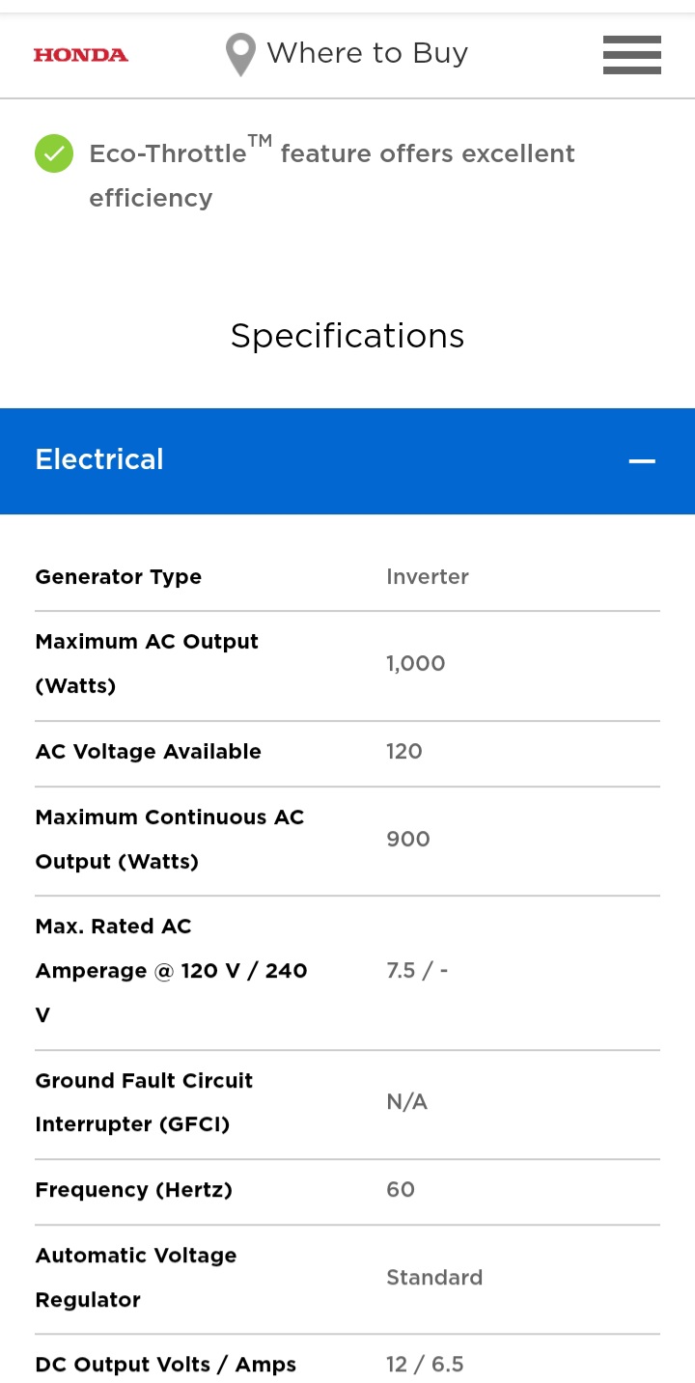The image size is (695, 1383).
Task: Collapse the Electrical section minus icon
Action: coord(642,461)
